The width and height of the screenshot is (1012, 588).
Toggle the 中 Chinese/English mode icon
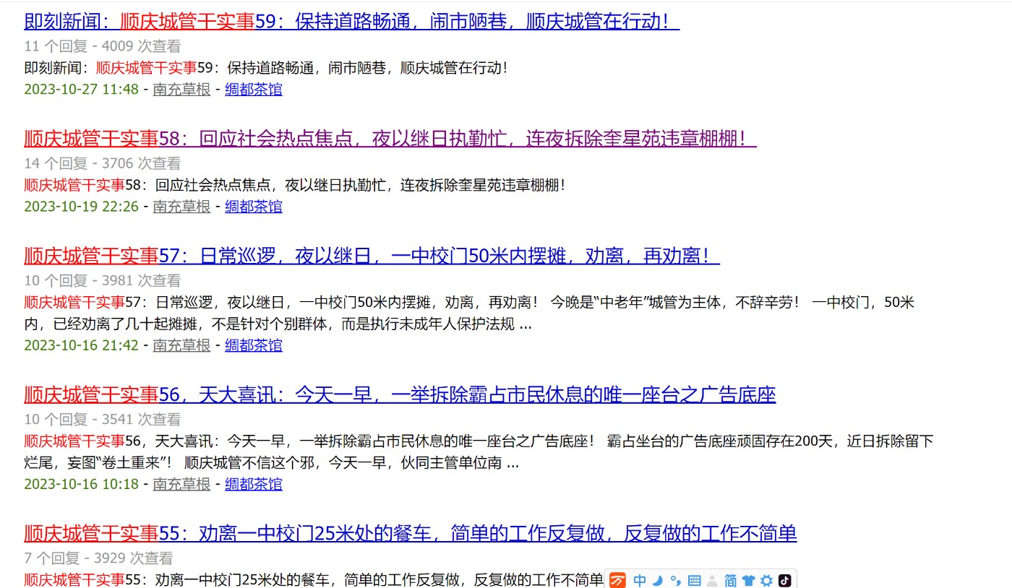tap(640, 580)
